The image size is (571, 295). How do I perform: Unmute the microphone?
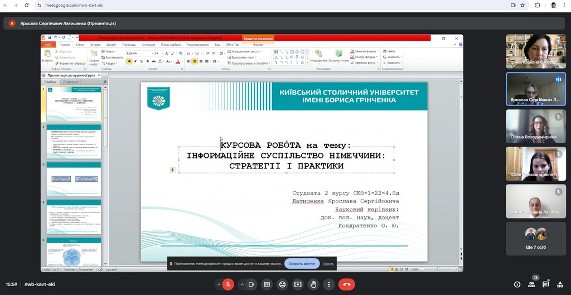(228, 284)
